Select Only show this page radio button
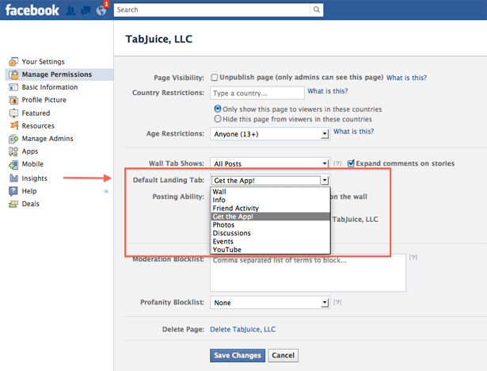 [x=218, y=109]
